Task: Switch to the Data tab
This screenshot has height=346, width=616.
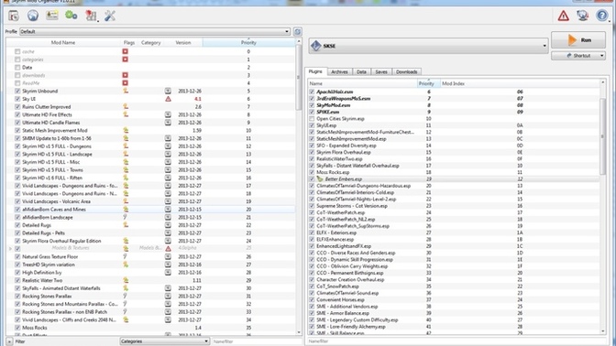Action: click(x=361, y=71)
